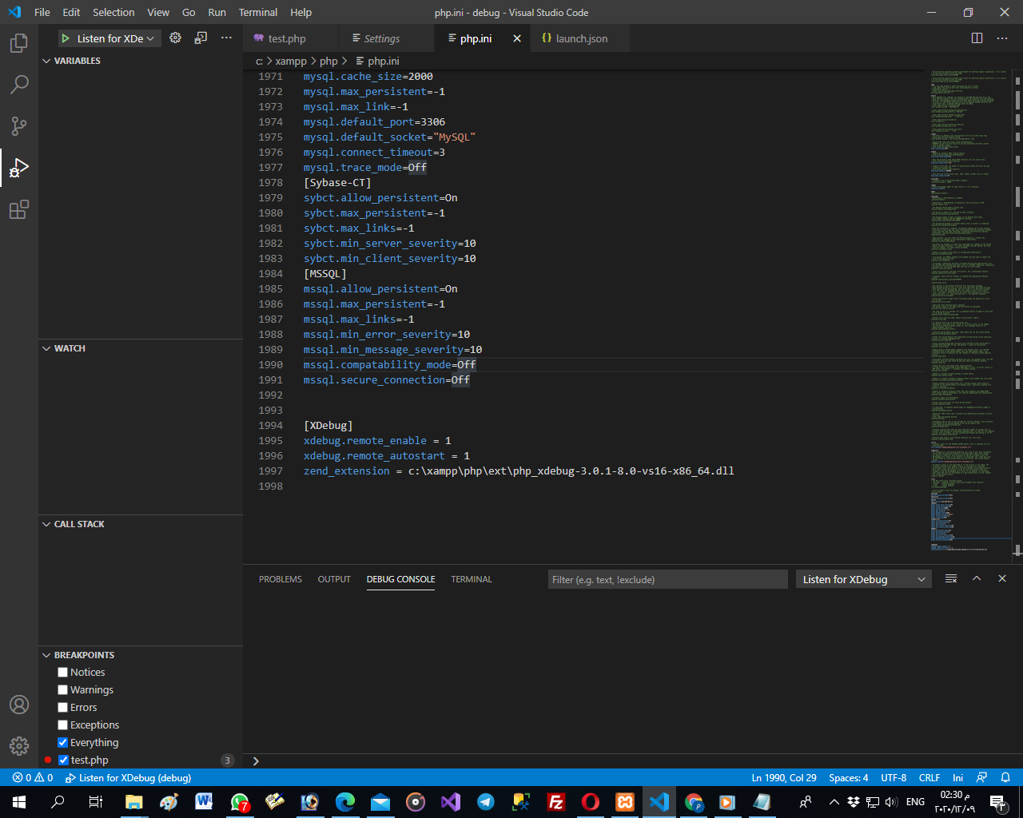
Task: Open launch.json via debug gear icon
Action: (176, 38)
